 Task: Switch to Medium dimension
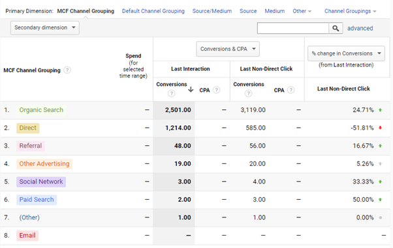[275, 11]
